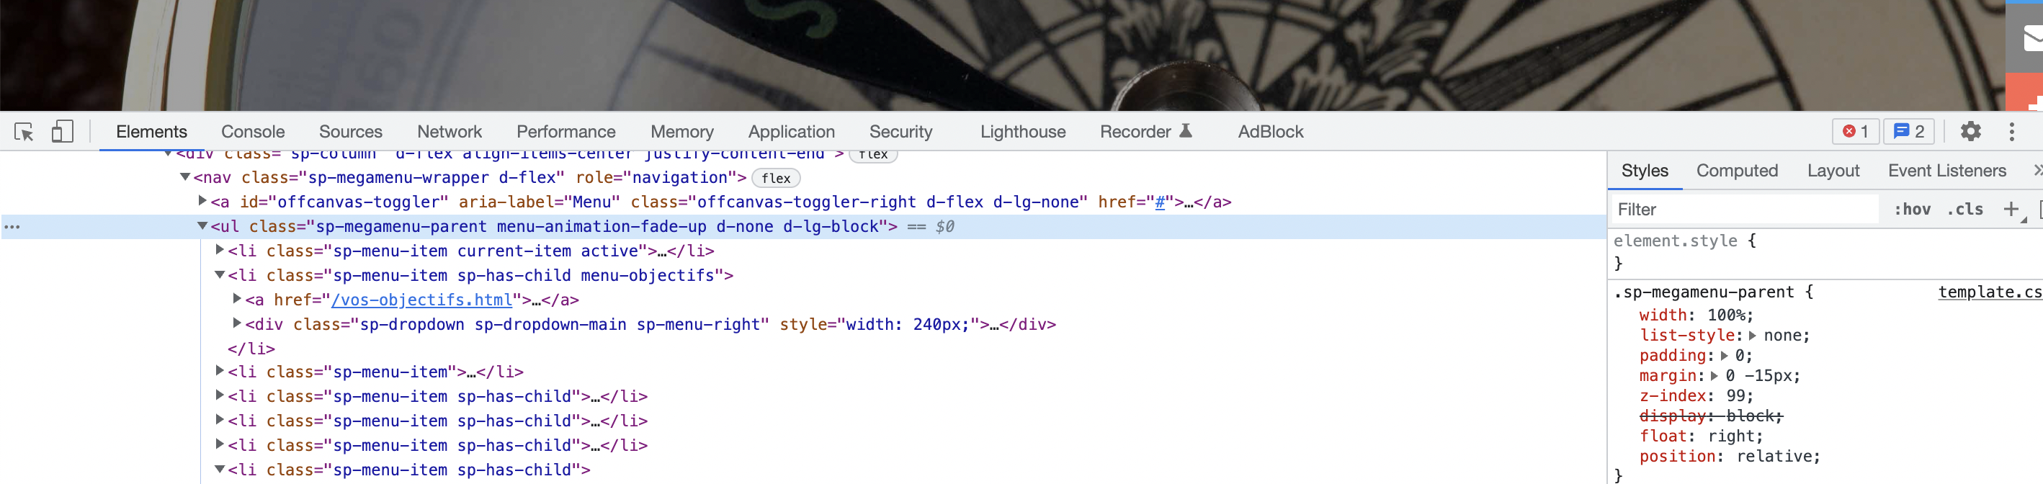
Task: Collapse the ul sp-megamenu-parent node
Action: click(202, 226)
